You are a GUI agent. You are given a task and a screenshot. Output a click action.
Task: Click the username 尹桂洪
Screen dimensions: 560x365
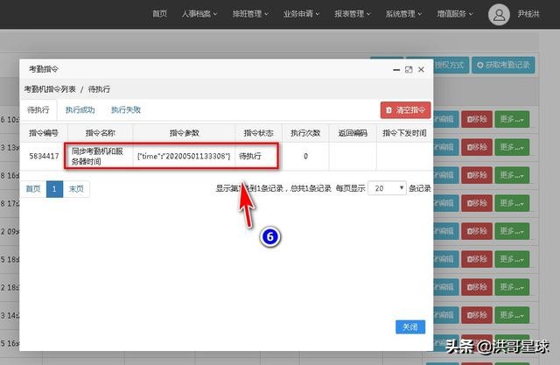click(x=528, y=14)
